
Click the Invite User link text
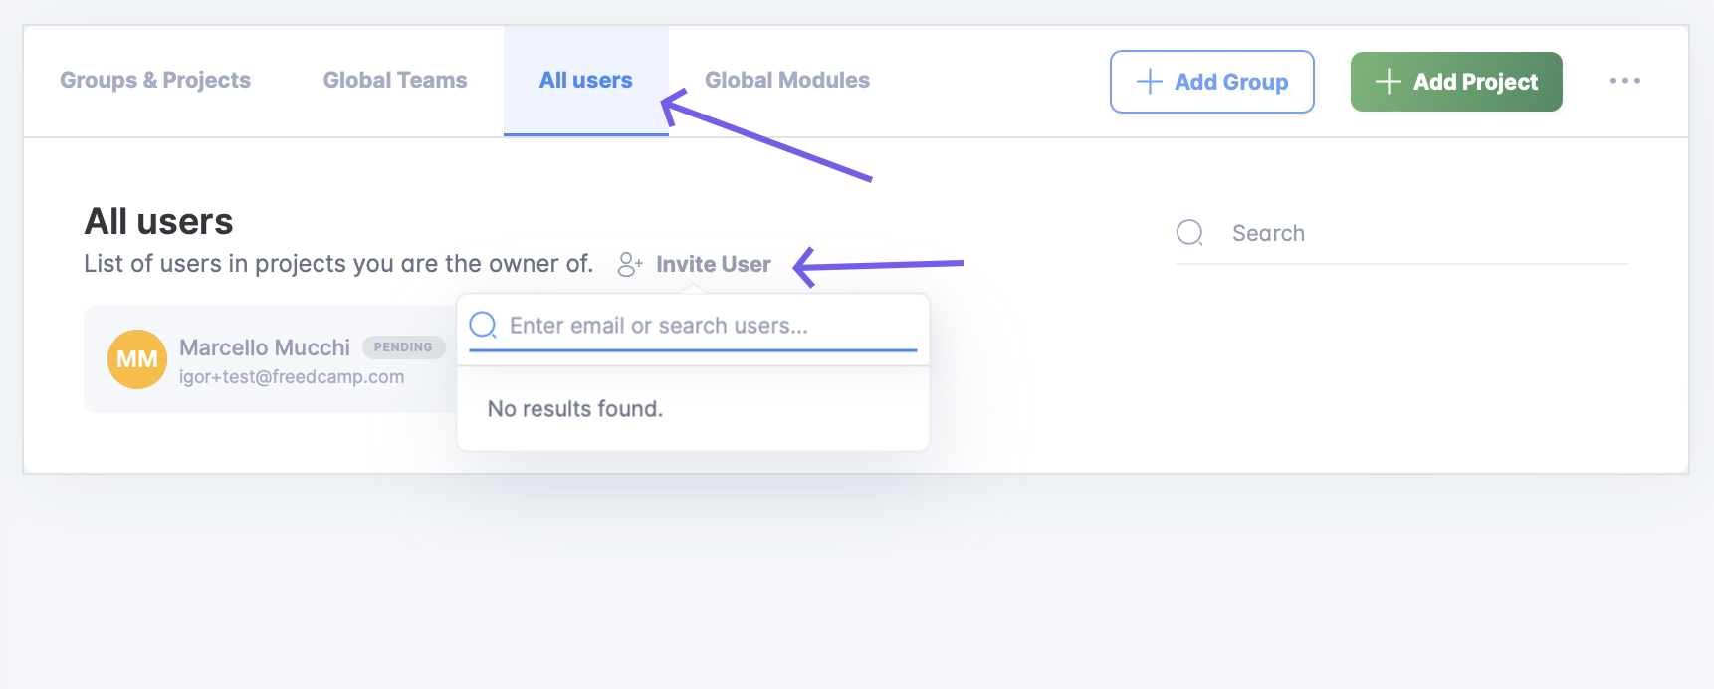pyautogui.click(x=714, y=264)
